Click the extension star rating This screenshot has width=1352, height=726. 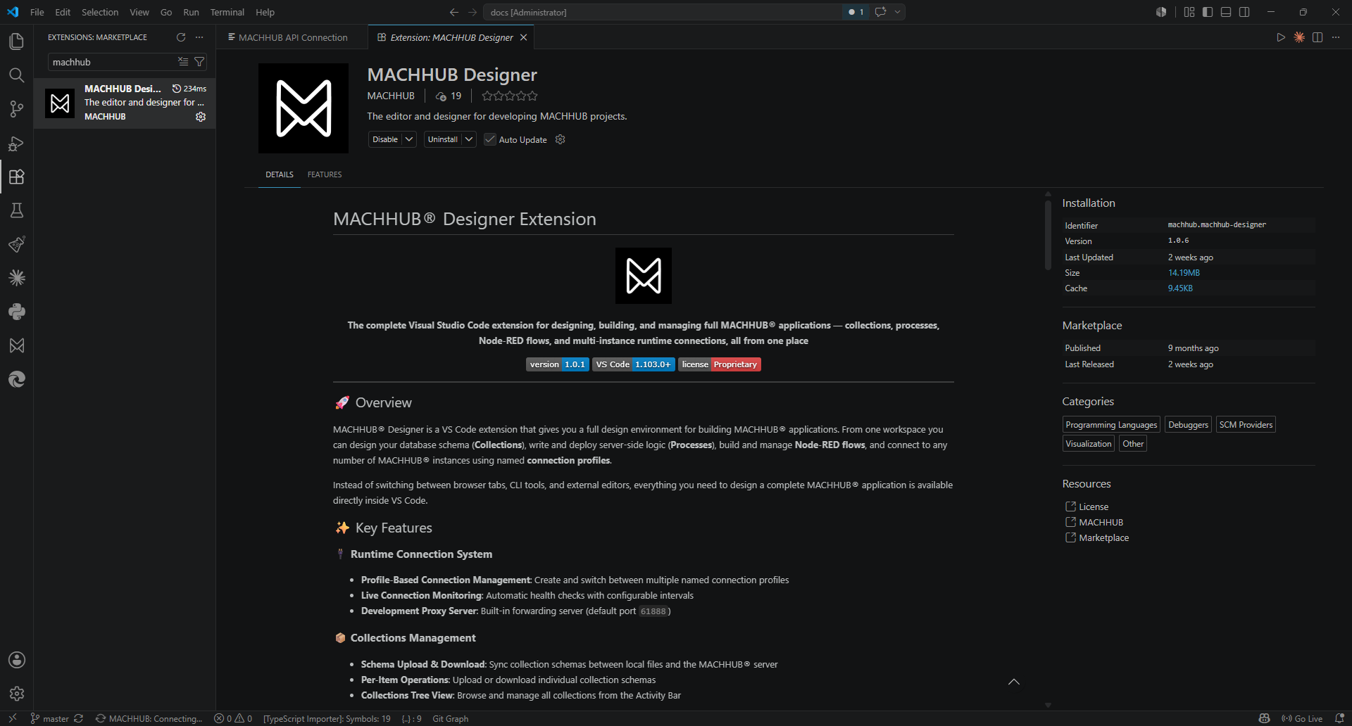pyautogui.click(x=510, y=96)
